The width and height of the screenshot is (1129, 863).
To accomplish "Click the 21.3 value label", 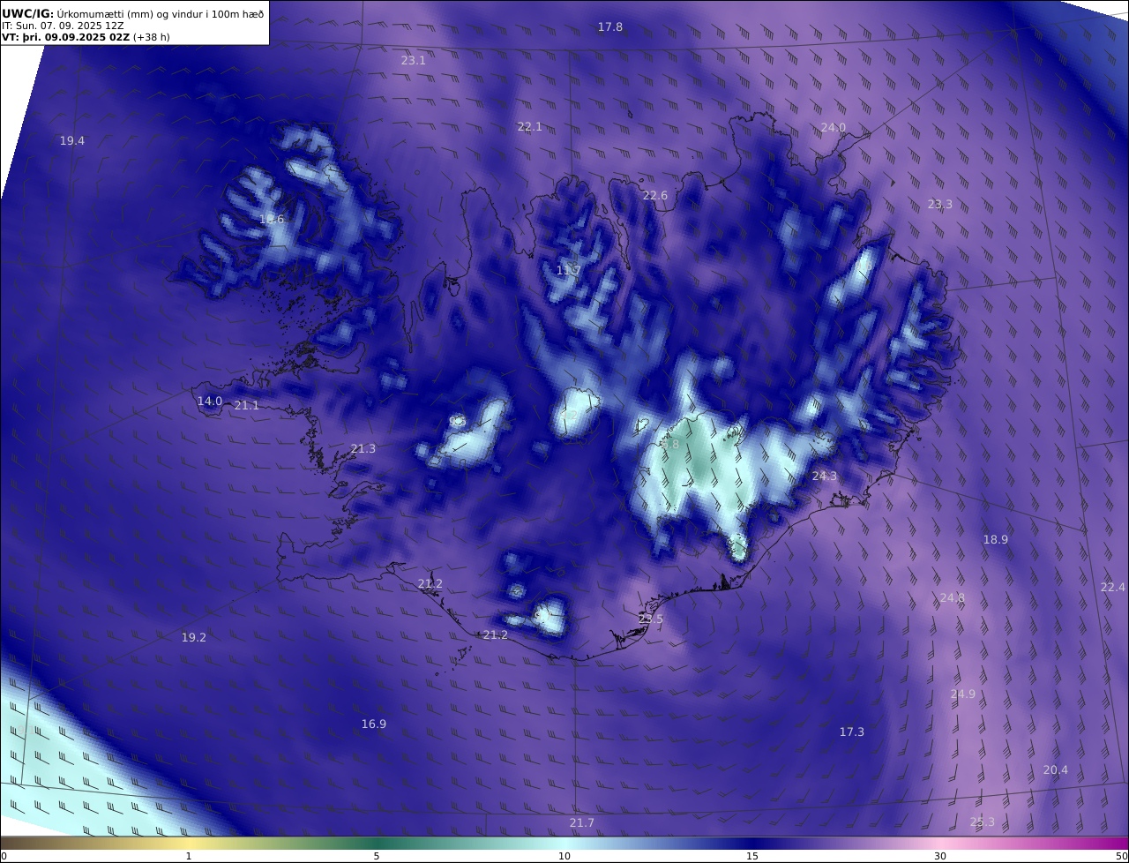I will pyautogui.click(x=363, y=449).
